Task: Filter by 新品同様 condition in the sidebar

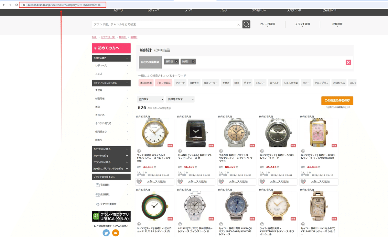Action: pyautogui.click(x=111, y=99)
